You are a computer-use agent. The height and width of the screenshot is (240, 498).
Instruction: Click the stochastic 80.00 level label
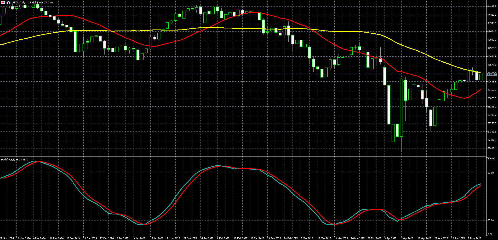coord(491,173)
